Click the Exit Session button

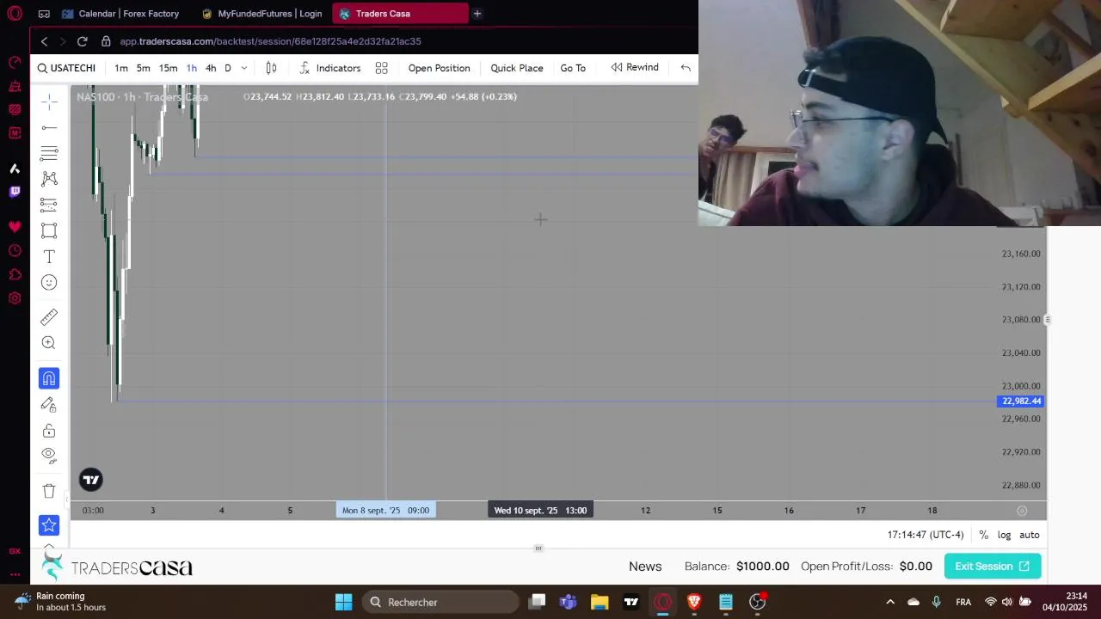click(x=993, y=567)
